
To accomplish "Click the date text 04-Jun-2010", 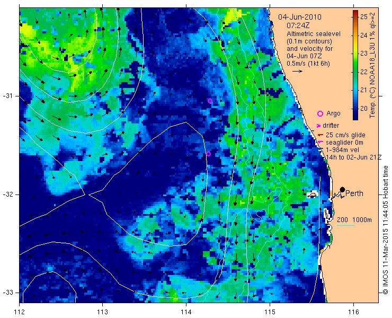I will (x=300, y=17).
